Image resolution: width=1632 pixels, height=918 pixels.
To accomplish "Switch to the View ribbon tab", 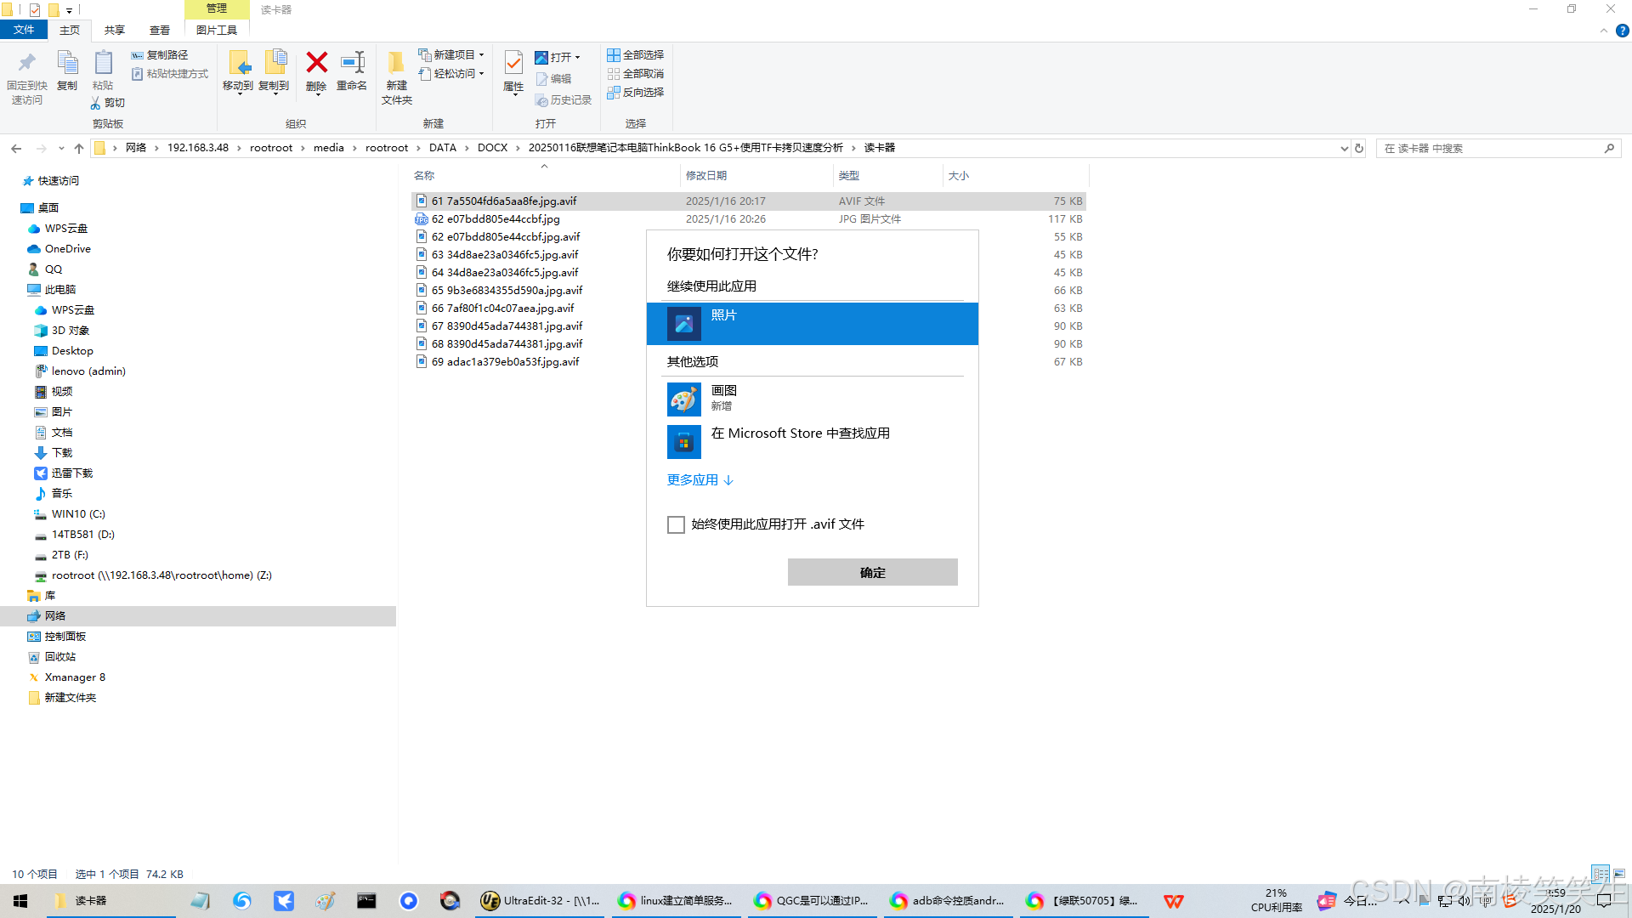I will pyautogui.click(x=160, y=30).
